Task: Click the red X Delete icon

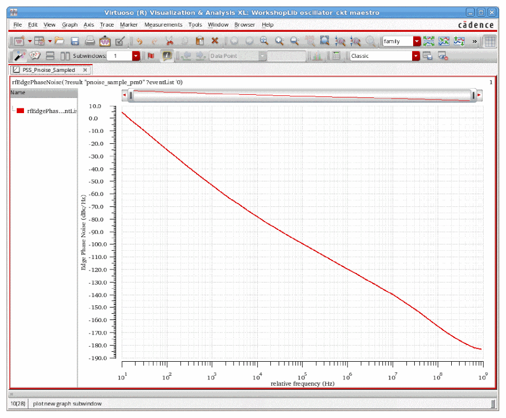Action: [x=215, y=41]
